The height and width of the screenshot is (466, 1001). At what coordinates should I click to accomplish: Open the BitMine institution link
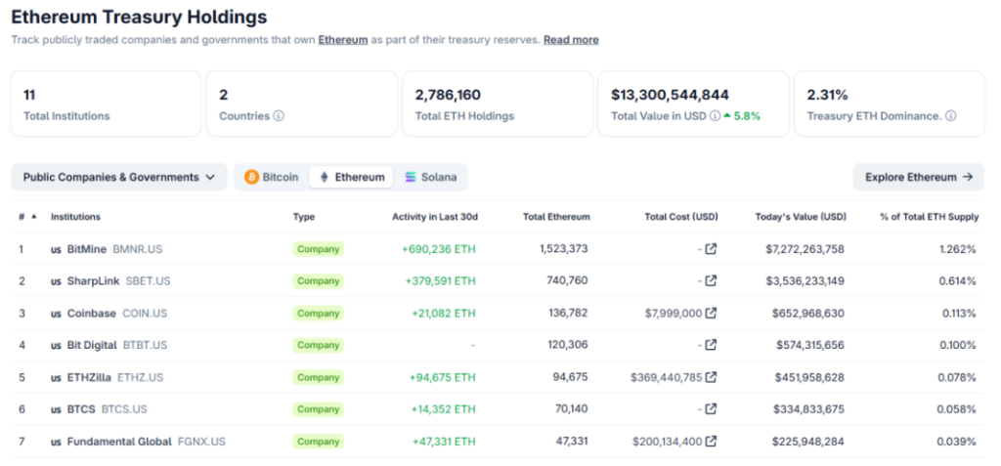[x=87, y=249]
